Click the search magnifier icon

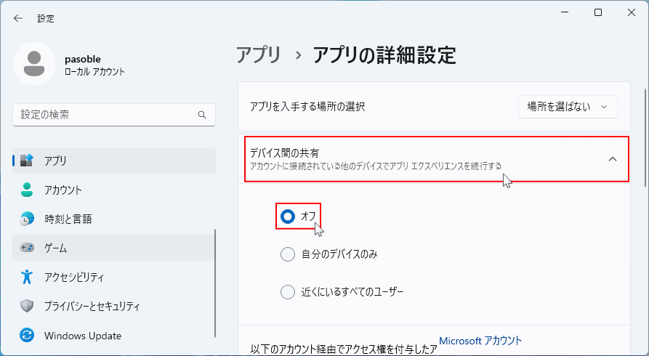202,115
